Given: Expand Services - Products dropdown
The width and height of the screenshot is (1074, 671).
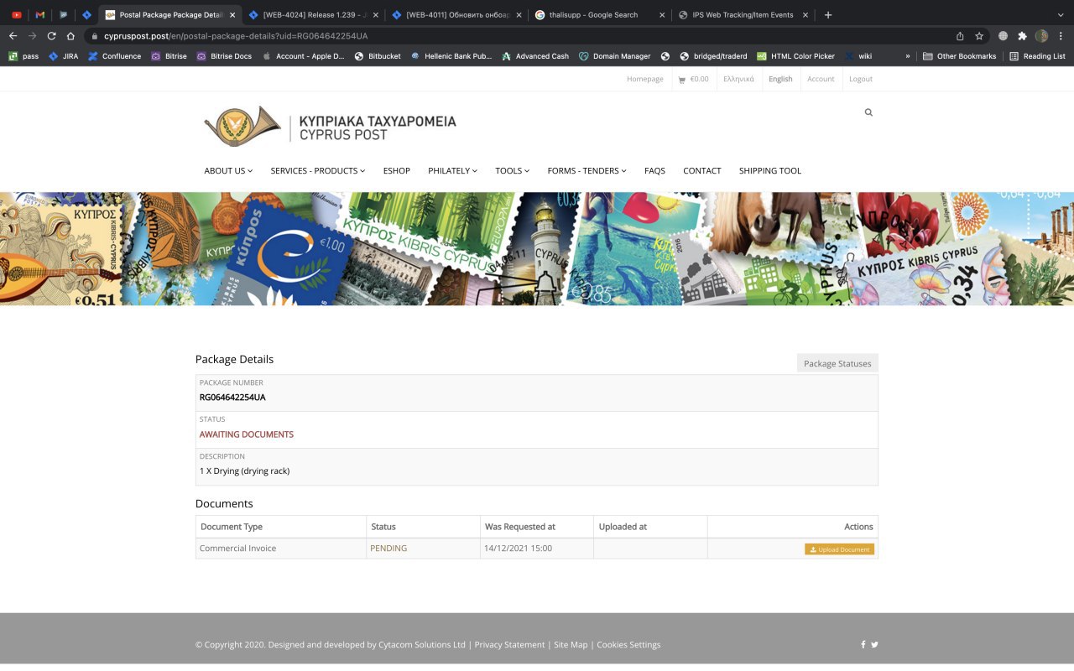Looking at the screenshot, I should (x=317, y=171).
